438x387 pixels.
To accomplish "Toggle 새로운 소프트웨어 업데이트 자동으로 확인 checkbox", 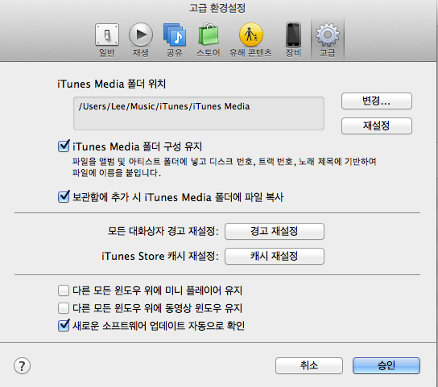I will coord(64,325).
